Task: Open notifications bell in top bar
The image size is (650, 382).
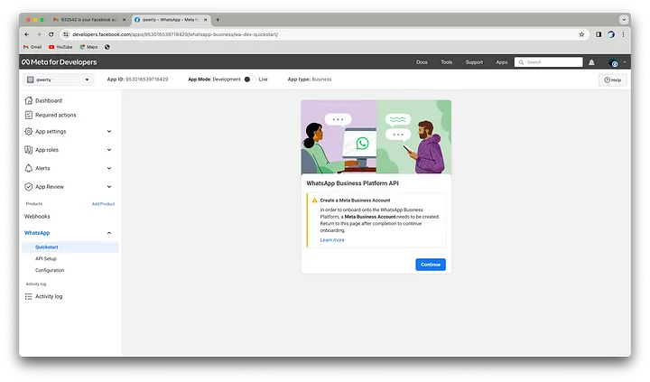Action: (x=591, y=62)
